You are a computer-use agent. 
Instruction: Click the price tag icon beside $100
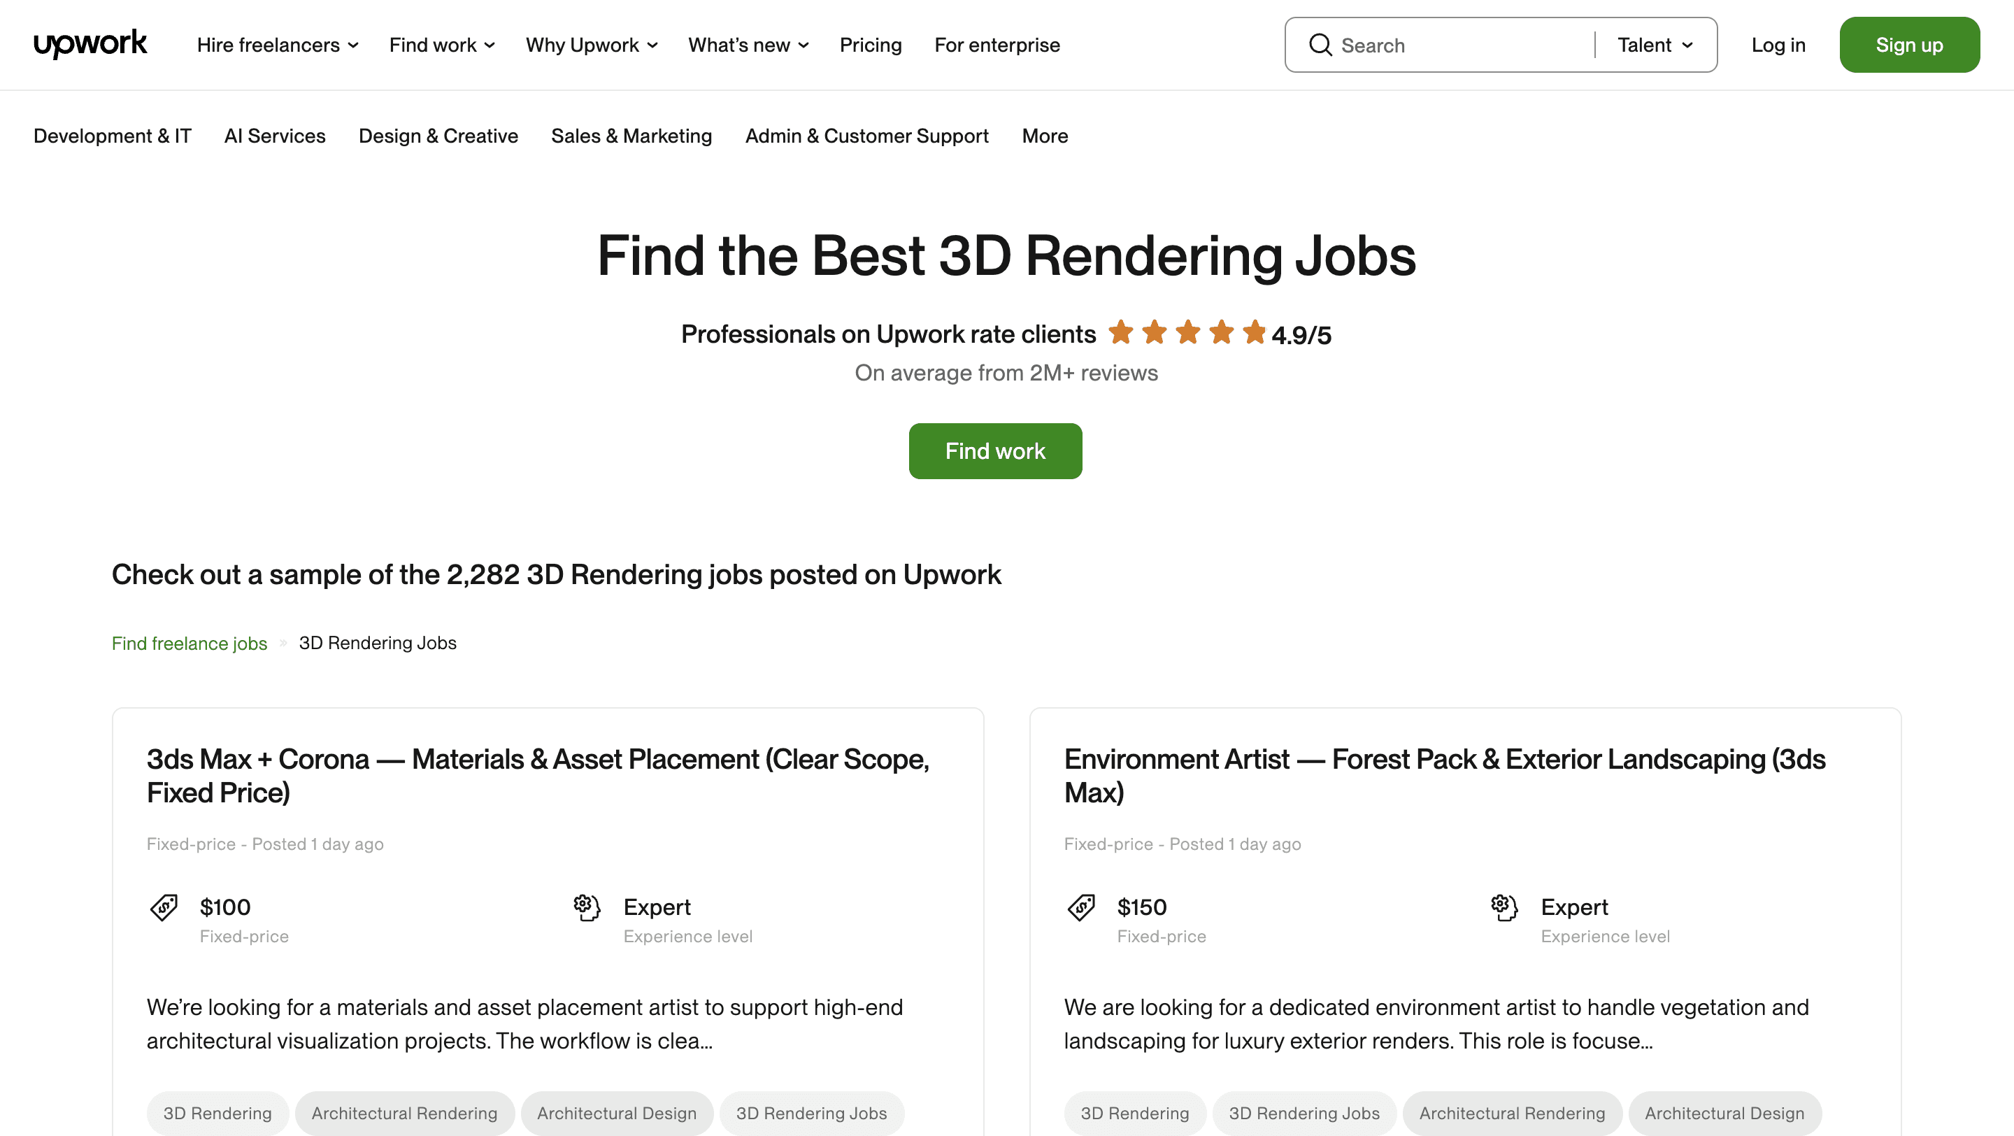pyautogui.click(x=164, y=907)
